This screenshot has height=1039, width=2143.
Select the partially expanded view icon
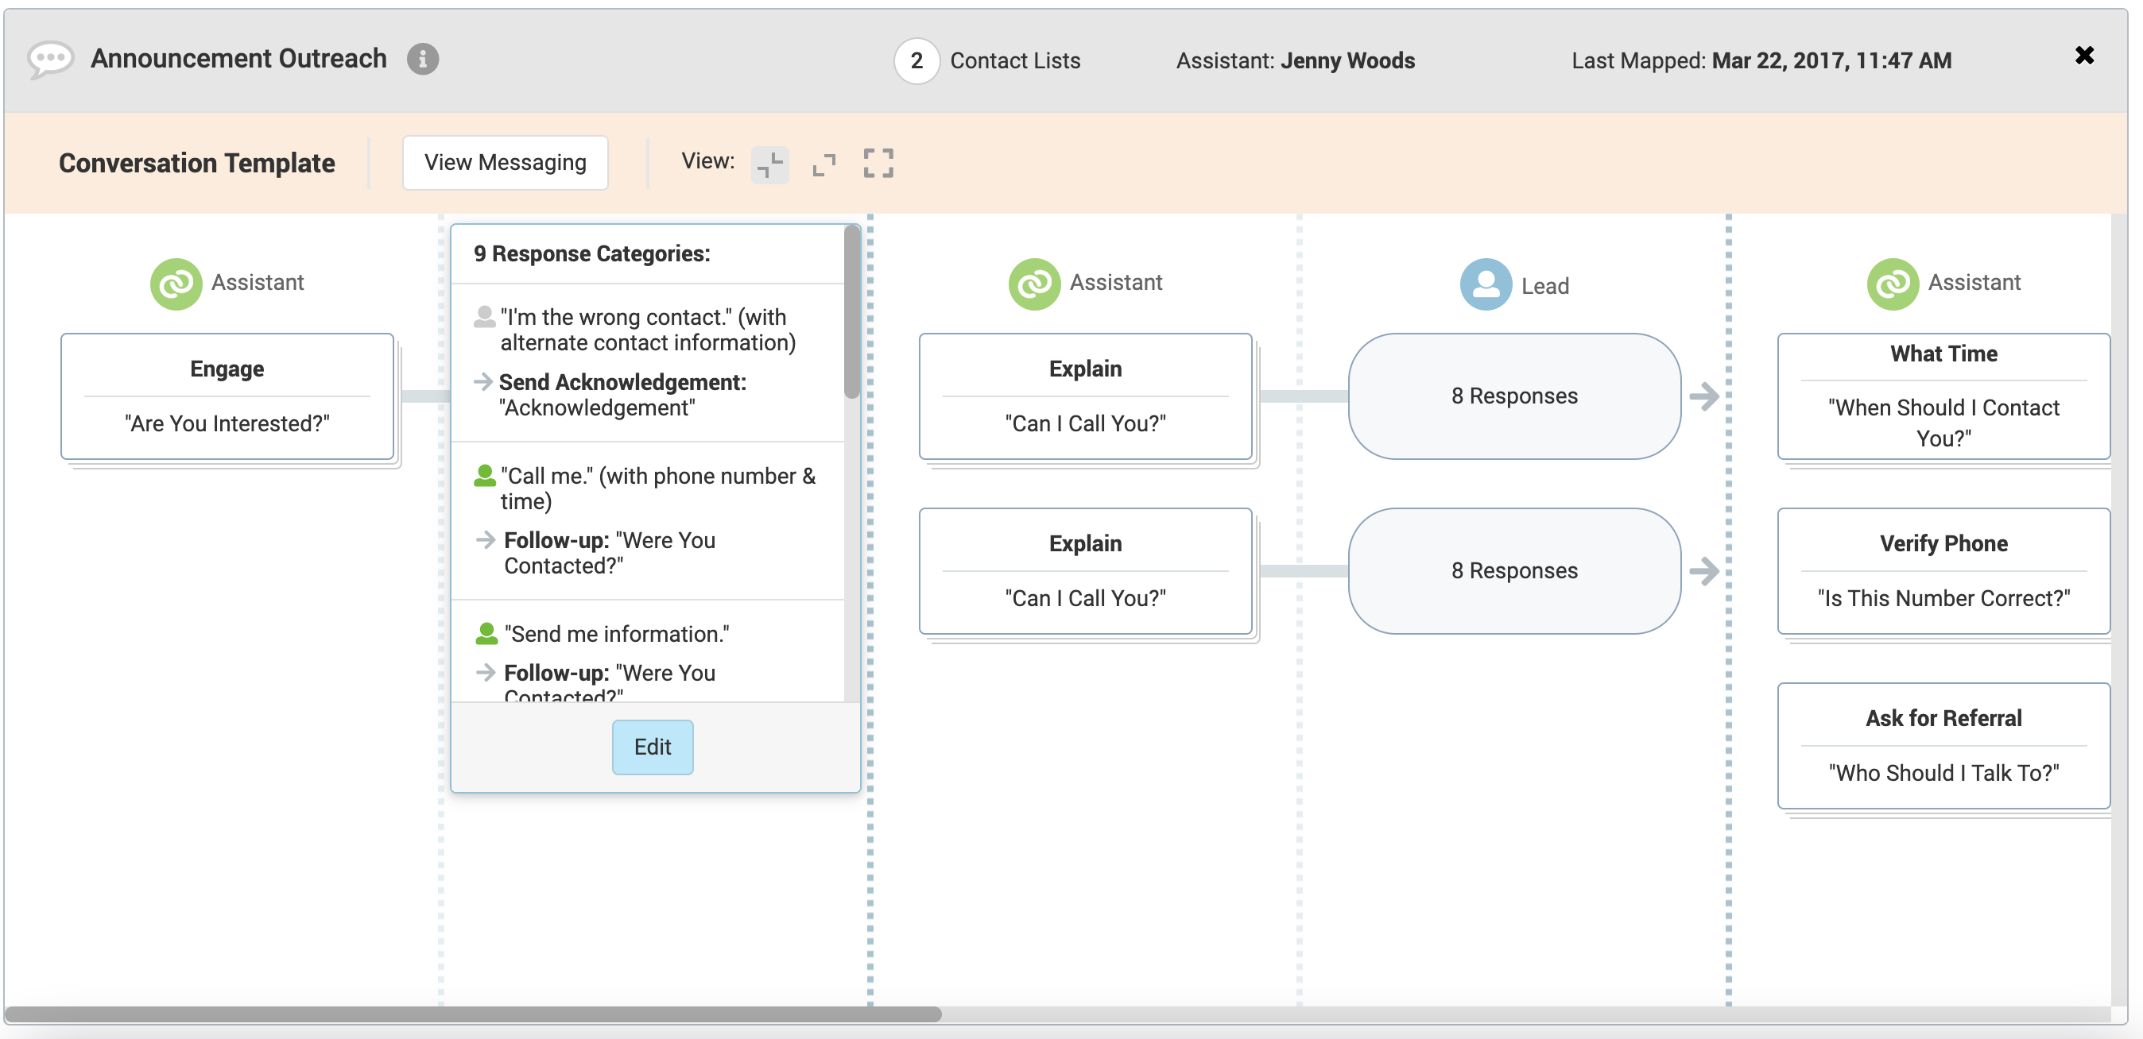point(823,164)
